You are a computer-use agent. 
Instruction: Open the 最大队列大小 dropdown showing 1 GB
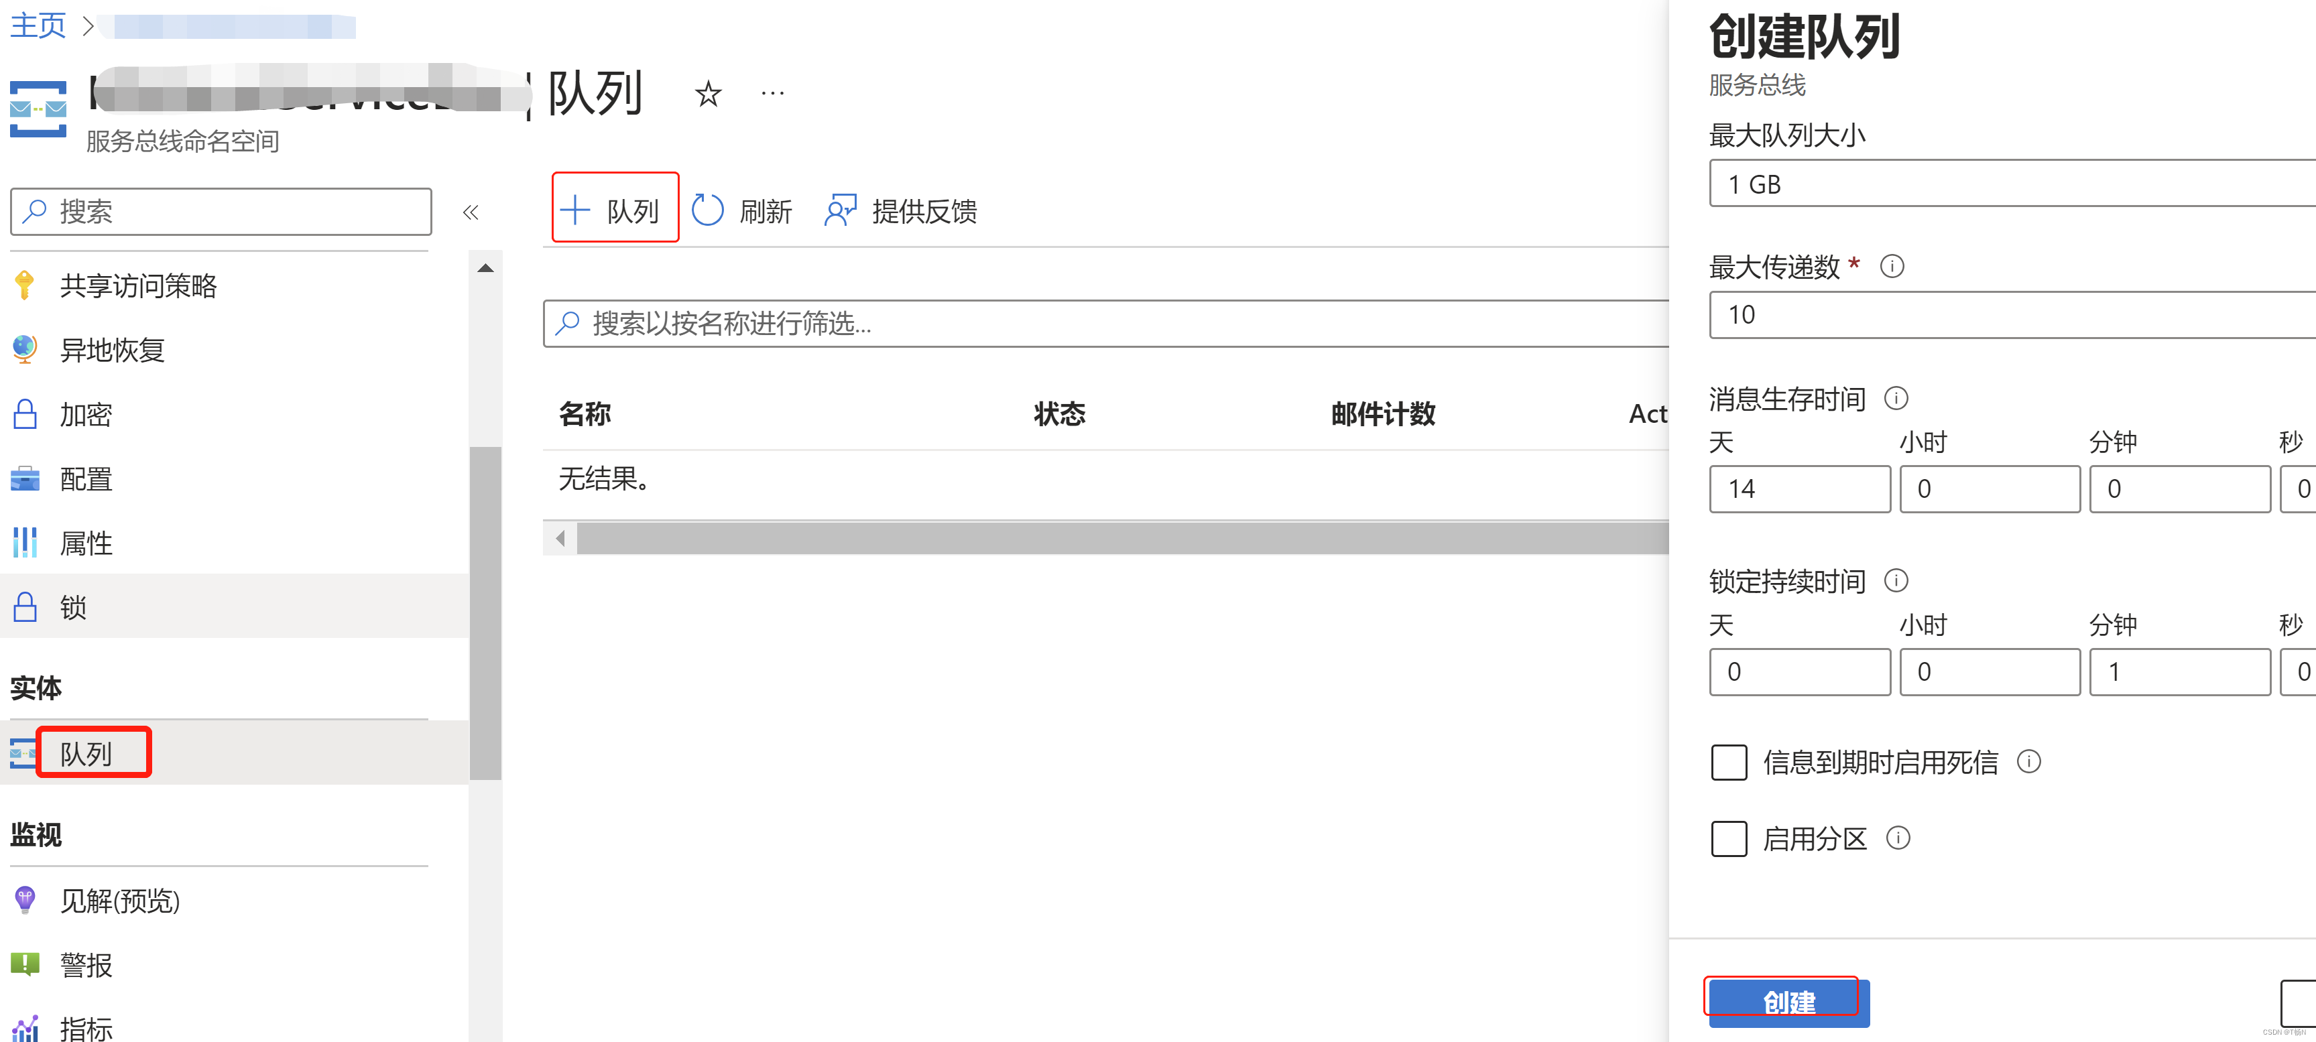(2012, 184)
